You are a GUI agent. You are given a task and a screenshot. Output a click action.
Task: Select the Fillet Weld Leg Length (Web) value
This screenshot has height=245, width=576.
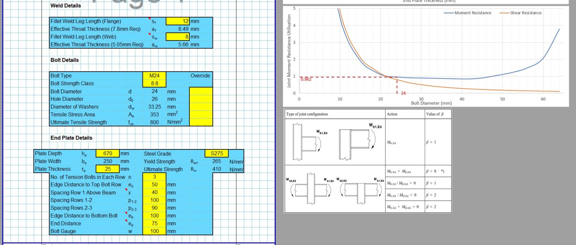178,37
